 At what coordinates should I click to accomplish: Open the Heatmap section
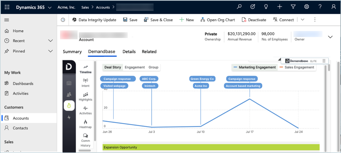point(86,124)
